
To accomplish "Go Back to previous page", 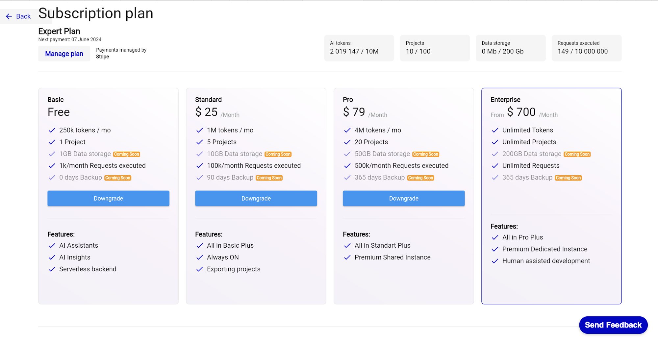I will point(23,16).
